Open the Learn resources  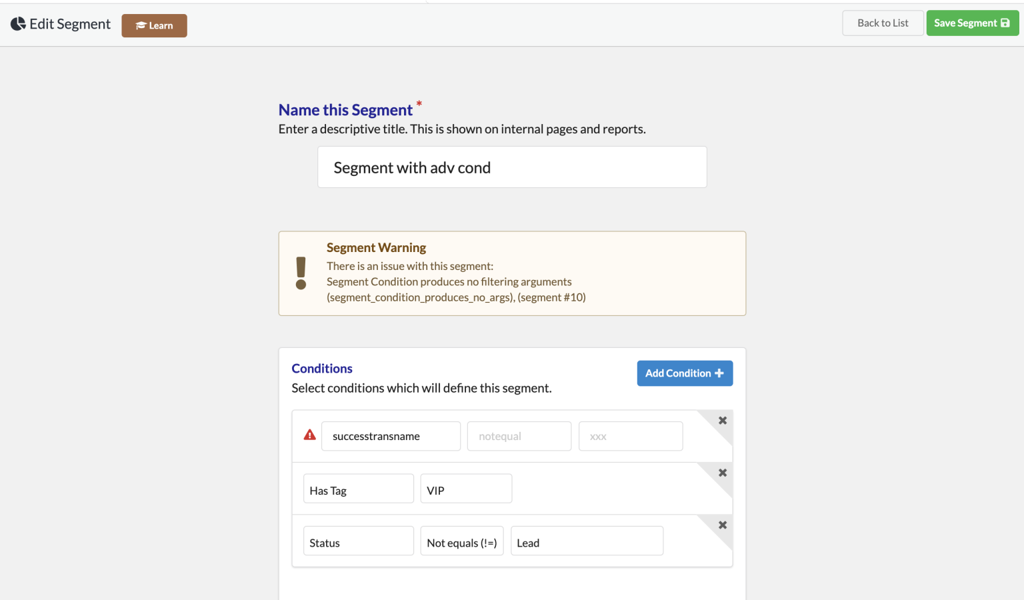tap(154, 25)
